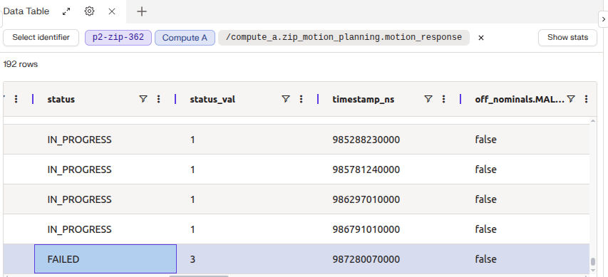Select timestamp cell 987280070000

(x=390, y=258)
